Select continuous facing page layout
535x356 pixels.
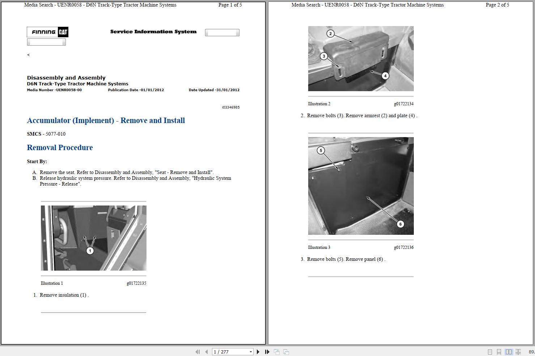pos(518,352)
